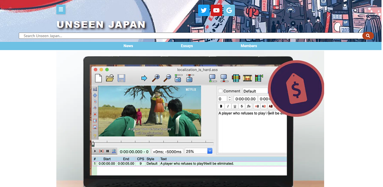
Task: Select the standard crosshair video tool
Action: (95, 89)
